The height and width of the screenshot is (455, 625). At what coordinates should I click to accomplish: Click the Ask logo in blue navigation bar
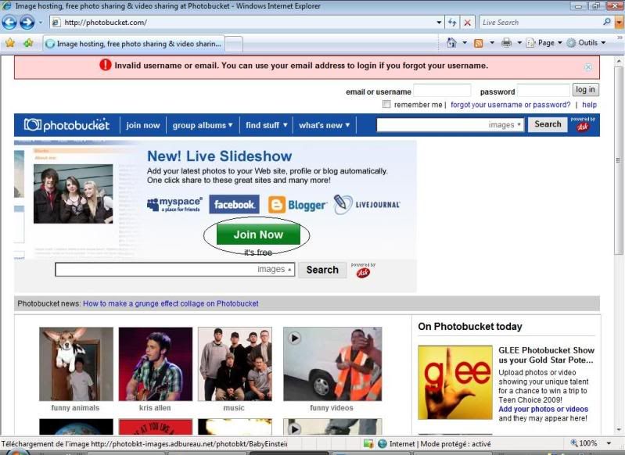[x=583, y=127]
